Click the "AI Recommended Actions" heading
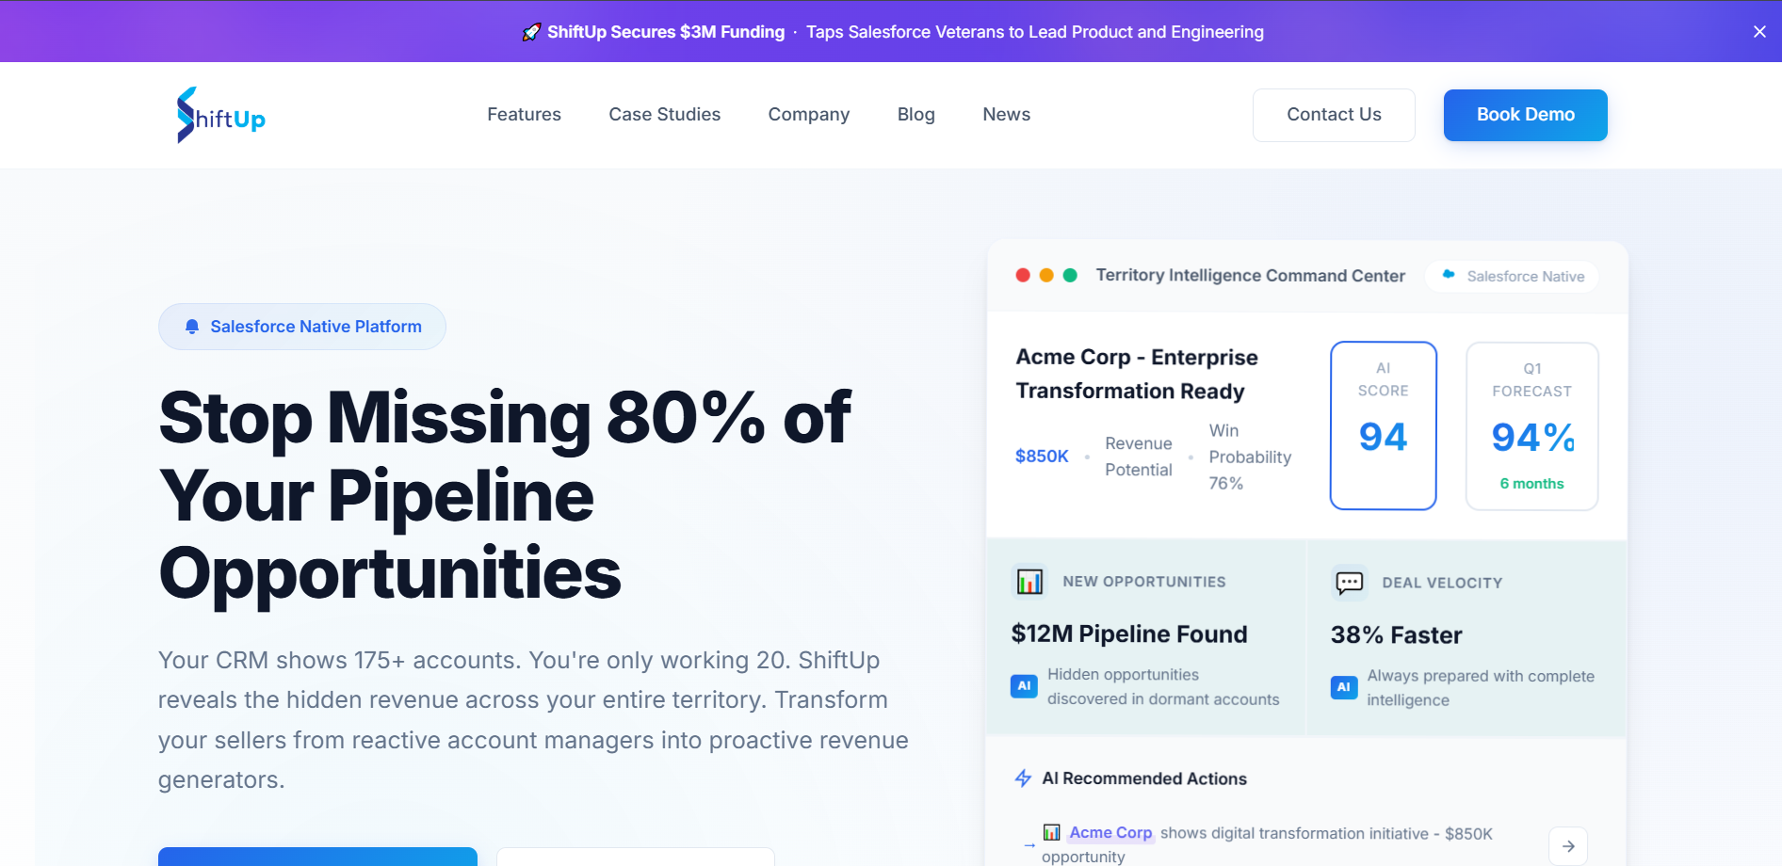 point(1144,778)
